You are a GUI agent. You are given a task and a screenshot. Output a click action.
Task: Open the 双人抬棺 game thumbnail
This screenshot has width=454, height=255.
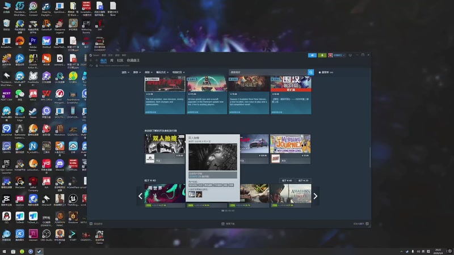(x=165, y=144)
